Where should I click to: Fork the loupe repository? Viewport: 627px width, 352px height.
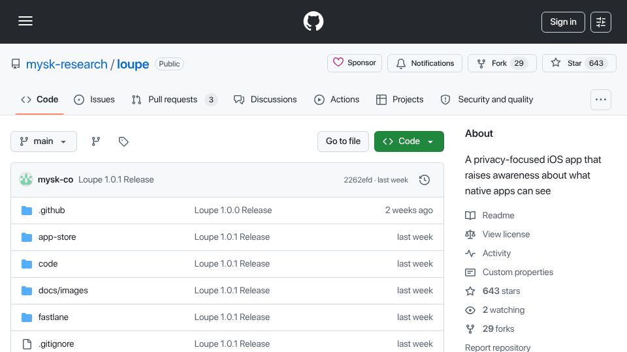[502, 63]
